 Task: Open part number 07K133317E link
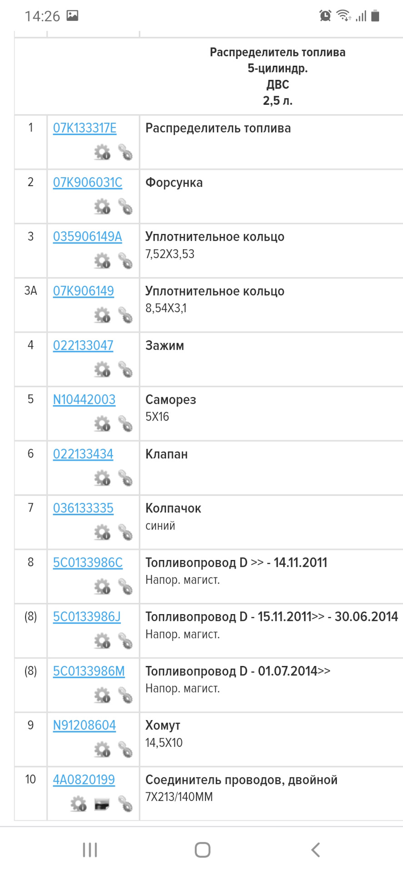point(85,128)
